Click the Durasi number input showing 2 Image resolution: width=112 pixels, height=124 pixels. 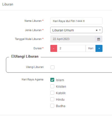tap(71, 48)
